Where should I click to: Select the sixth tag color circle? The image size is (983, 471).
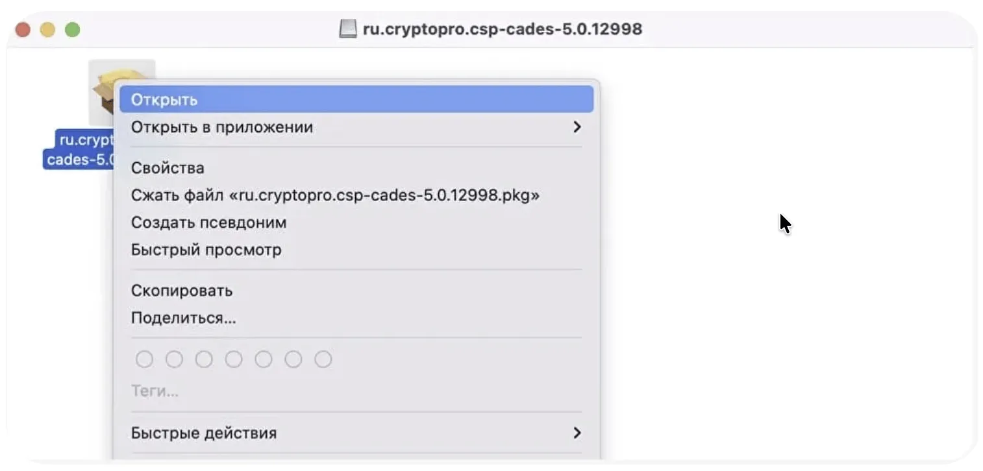(293, 359)
